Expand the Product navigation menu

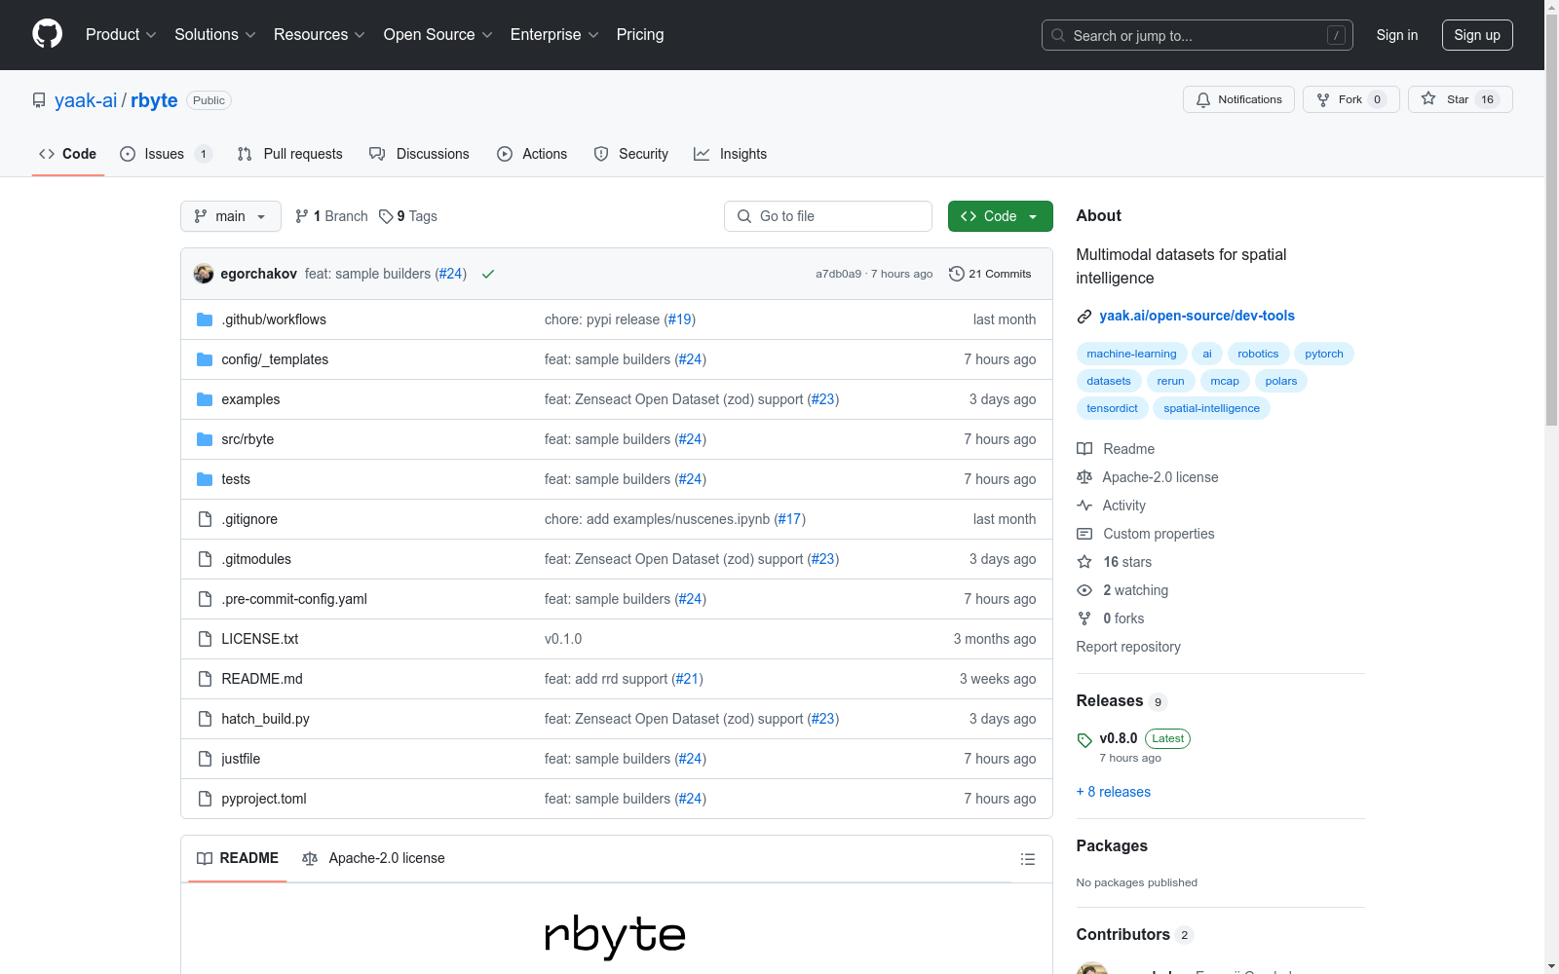[121, 35]
